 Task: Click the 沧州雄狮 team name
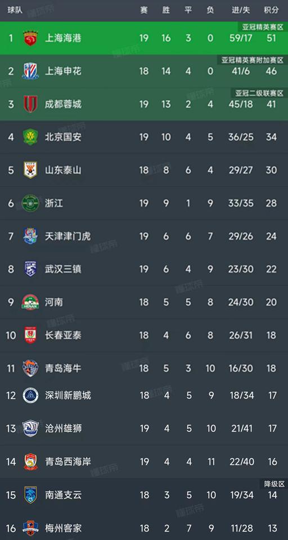[64, 429]
